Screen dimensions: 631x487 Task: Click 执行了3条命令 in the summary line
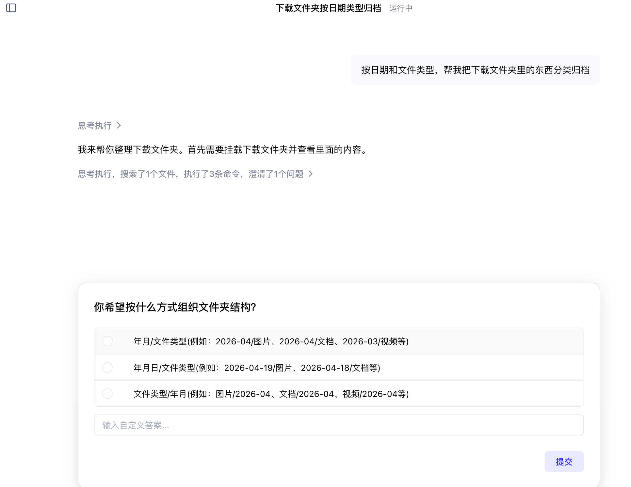211,174
